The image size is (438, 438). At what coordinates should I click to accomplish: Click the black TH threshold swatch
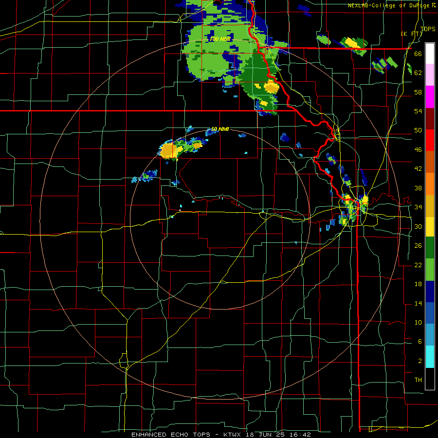point(430,379)
